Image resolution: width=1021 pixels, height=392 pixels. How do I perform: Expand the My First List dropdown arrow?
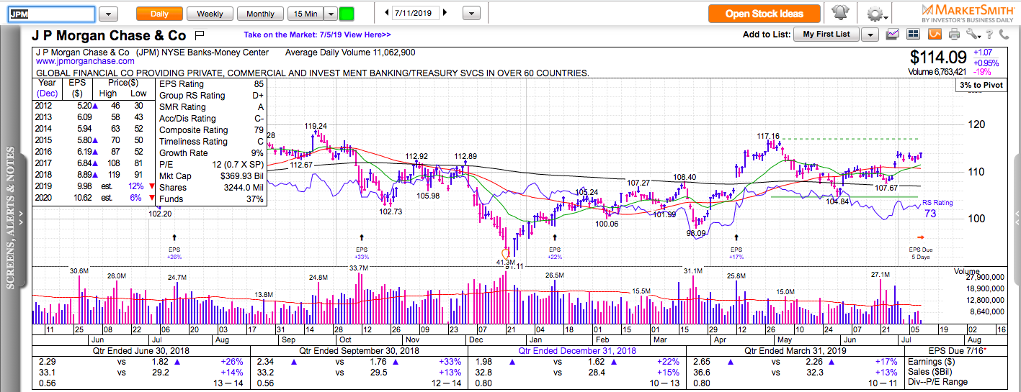coord(870,35)
